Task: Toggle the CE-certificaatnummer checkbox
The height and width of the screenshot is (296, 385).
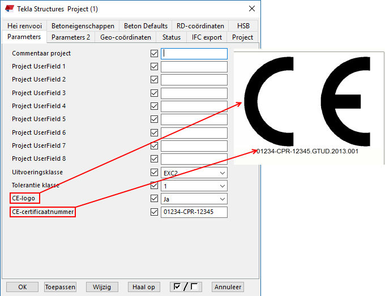Action: pyautogui.click(x=154, y=212)
